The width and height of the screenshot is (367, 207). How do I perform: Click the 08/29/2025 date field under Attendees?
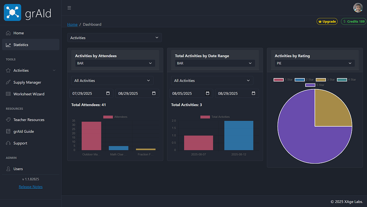tap(137, 93)
